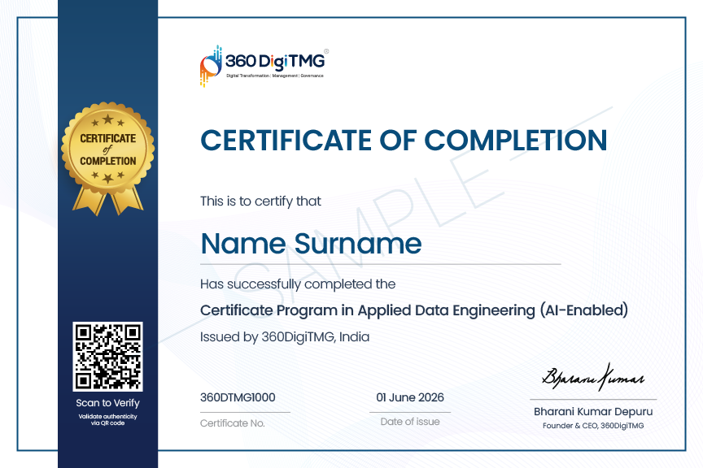
Task: Click the QR code image
Action: pyautogui.click(x=107, y=357)
